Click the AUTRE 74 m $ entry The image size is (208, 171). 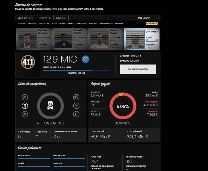click(96, 113)
